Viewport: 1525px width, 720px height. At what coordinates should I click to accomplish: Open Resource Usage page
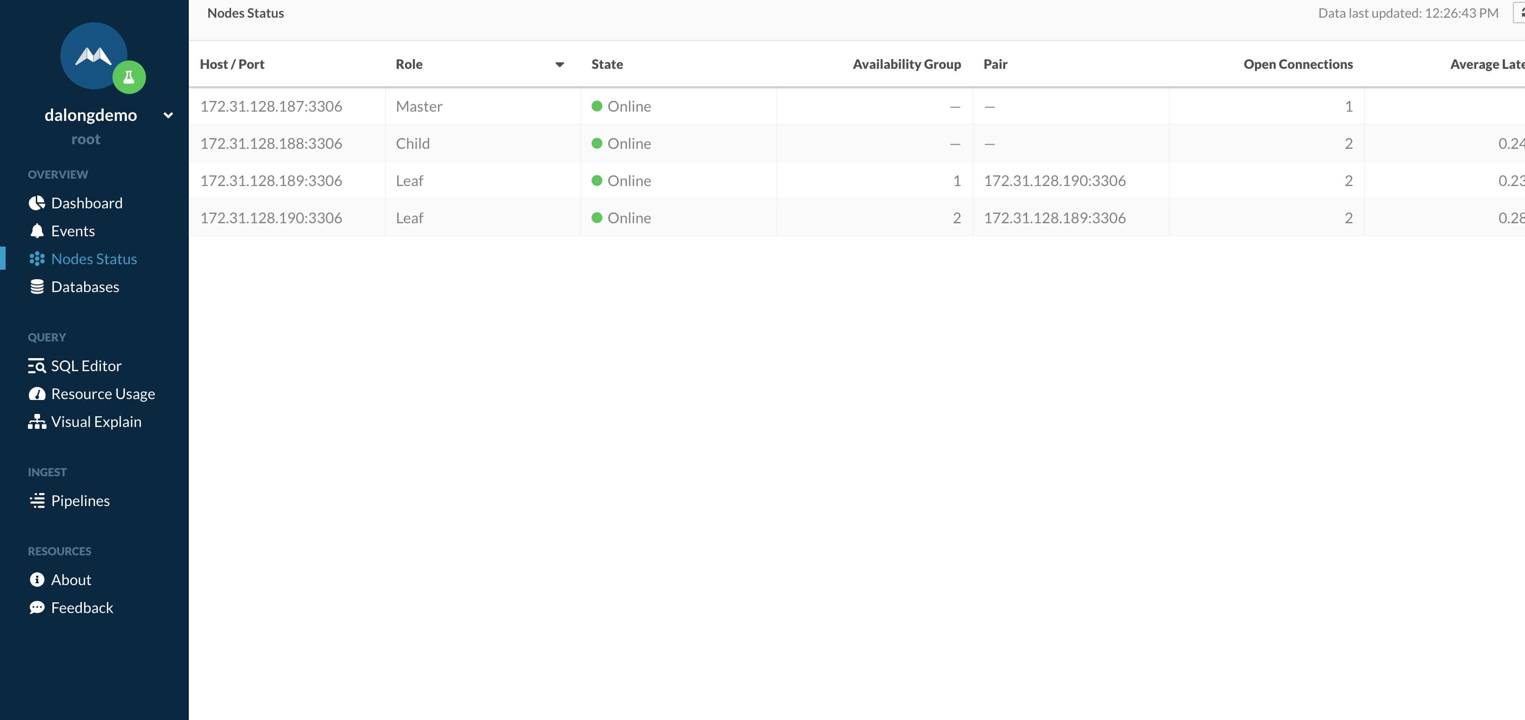tap(103, 394)
